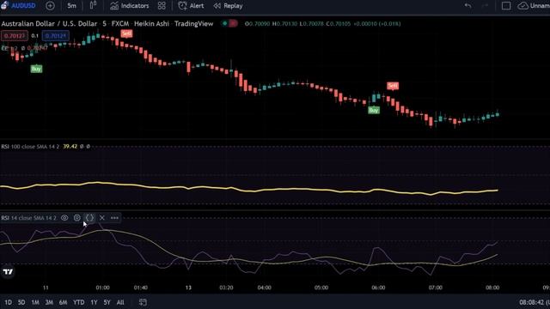Click the clock showing 08:08:42
Screen dimensions: 550x309
535,302
